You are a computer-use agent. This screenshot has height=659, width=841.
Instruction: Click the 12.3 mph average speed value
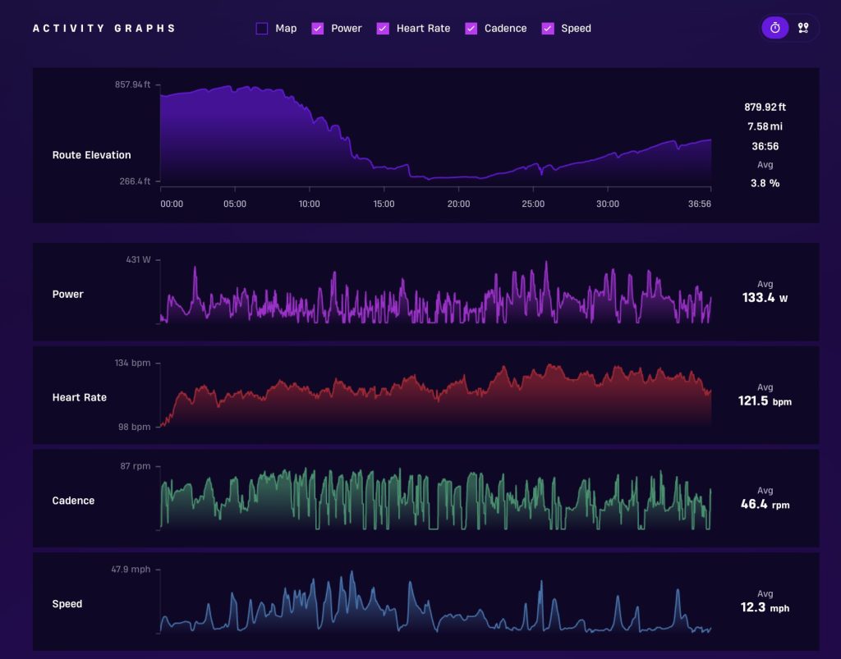(765, 607)
